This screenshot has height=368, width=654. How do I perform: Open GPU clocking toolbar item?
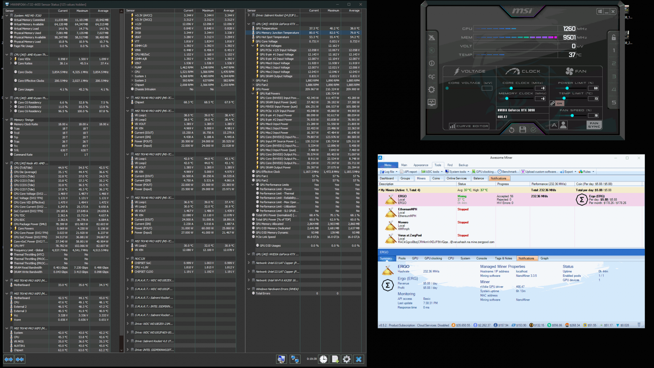pyautogui.click(x=483, y=172)
